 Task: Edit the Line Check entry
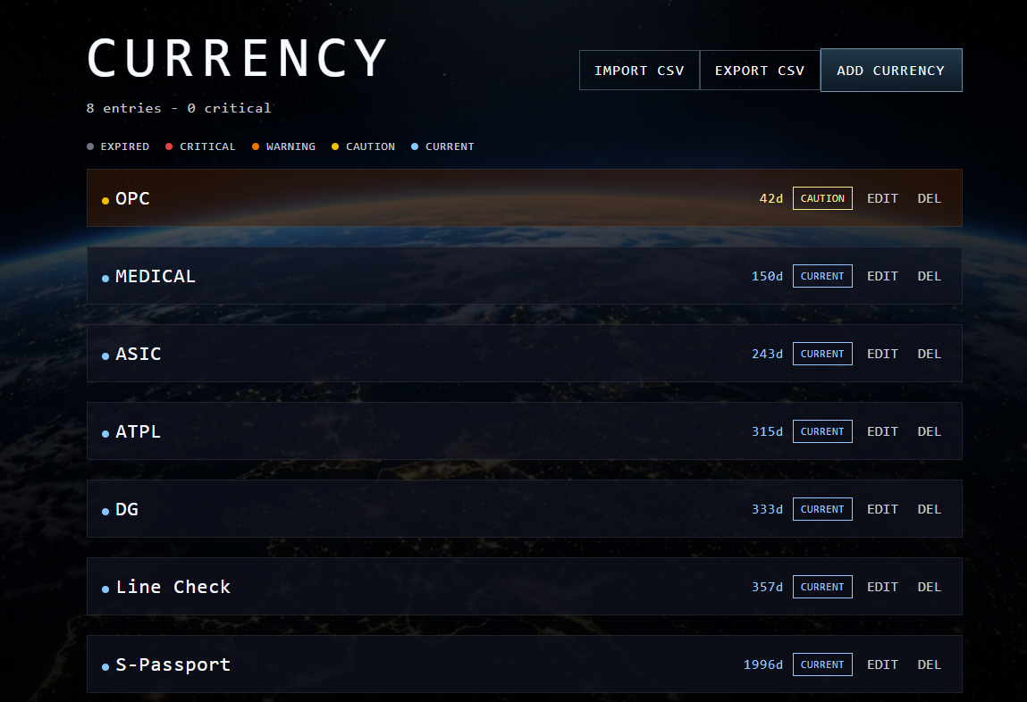(x=882, y=587)
